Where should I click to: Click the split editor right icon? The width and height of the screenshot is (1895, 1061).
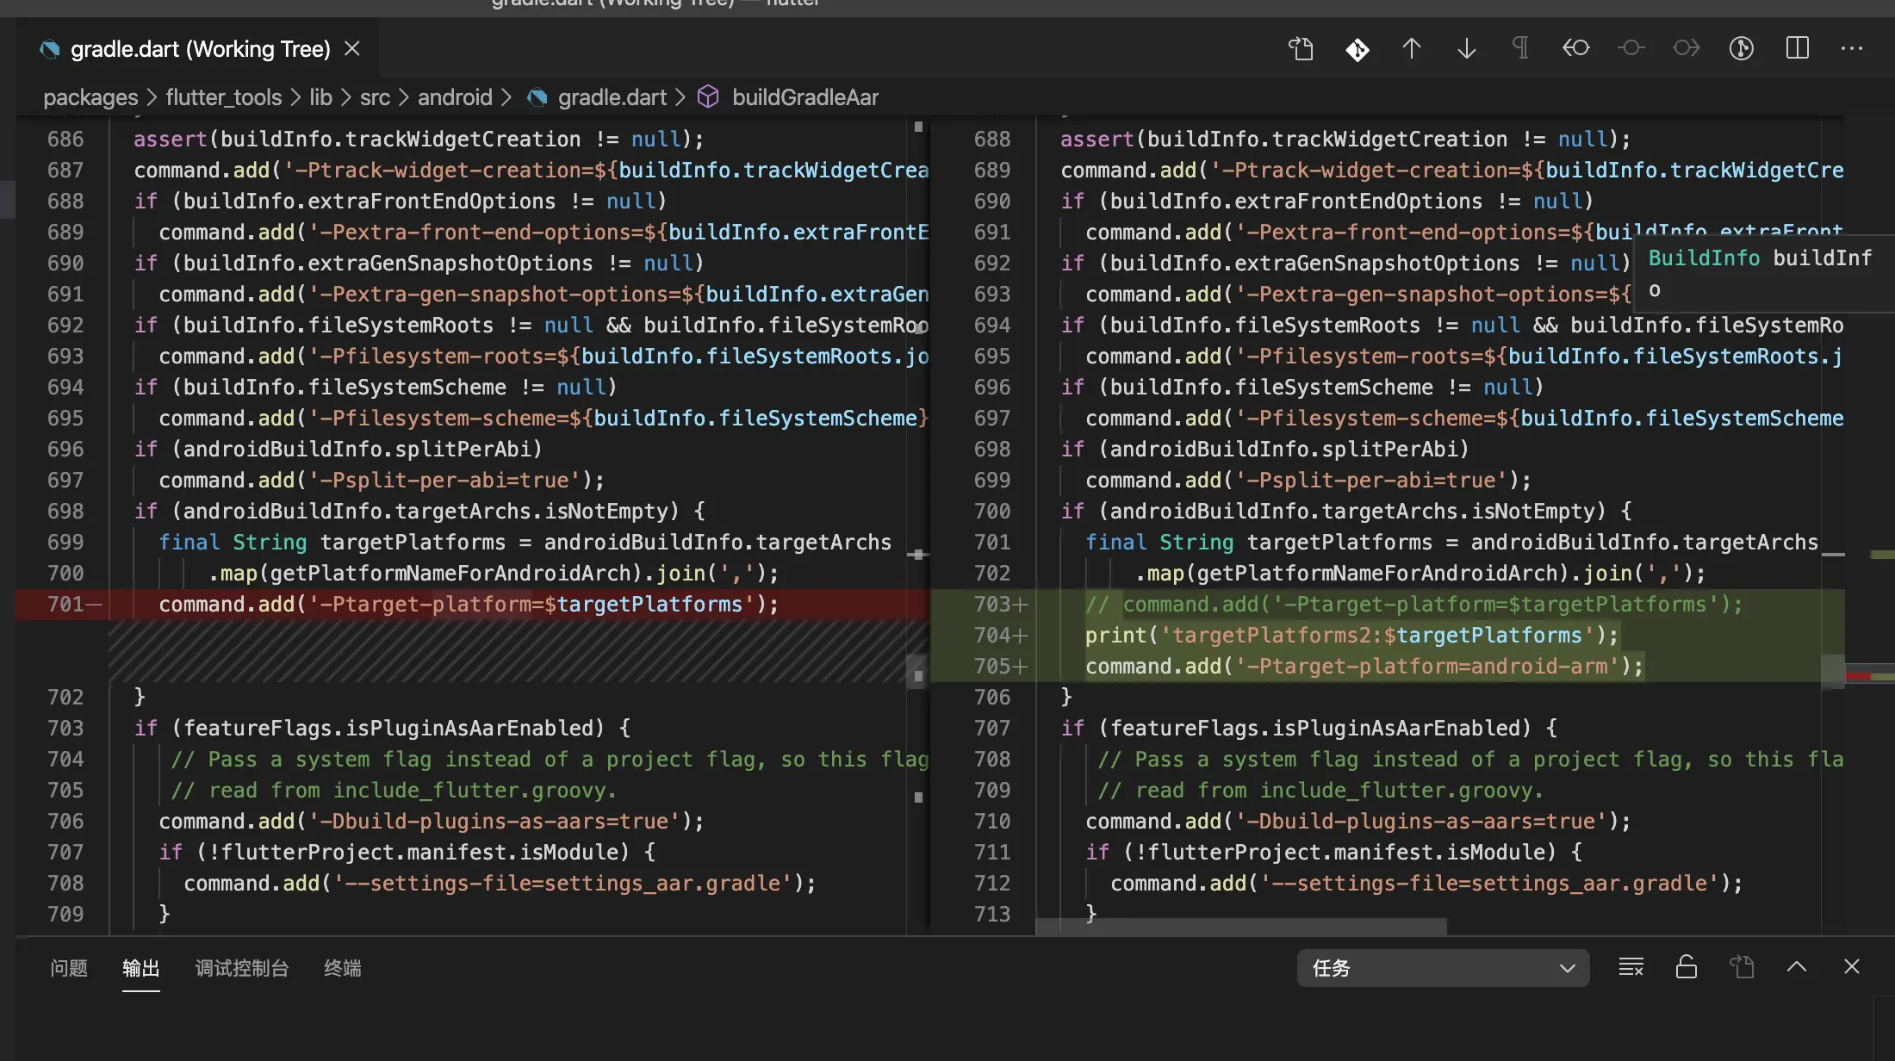point(1797,48)
